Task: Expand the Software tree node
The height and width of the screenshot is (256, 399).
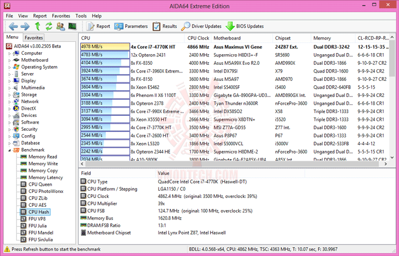Action: (9, 122)
